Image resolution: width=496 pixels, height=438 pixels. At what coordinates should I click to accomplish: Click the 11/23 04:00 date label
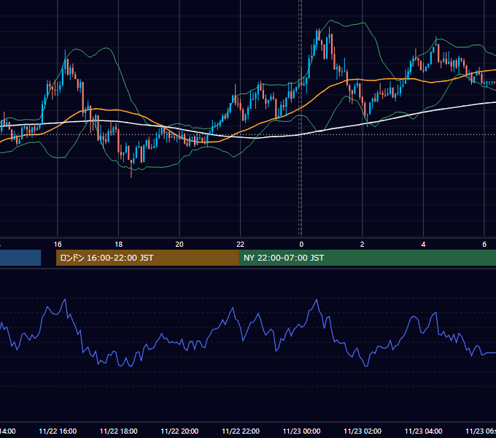tap(424, 431)
